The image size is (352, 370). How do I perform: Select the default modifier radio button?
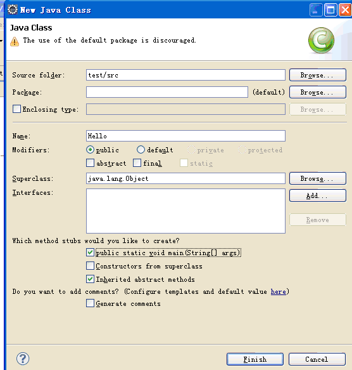[141, 150]
